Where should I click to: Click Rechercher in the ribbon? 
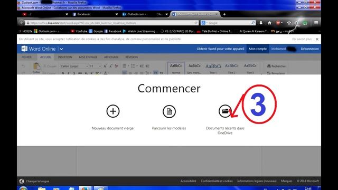click(x=276, y=66)
